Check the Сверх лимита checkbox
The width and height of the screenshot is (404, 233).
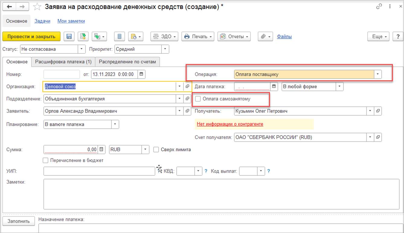pyautogui.click(x=156, y=149)
